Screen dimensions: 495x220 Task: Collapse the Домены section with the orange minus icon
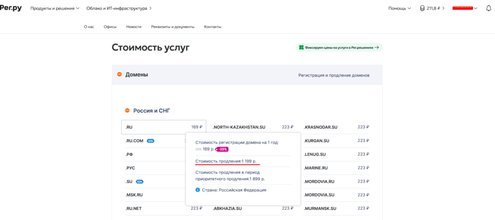(119, 74)
